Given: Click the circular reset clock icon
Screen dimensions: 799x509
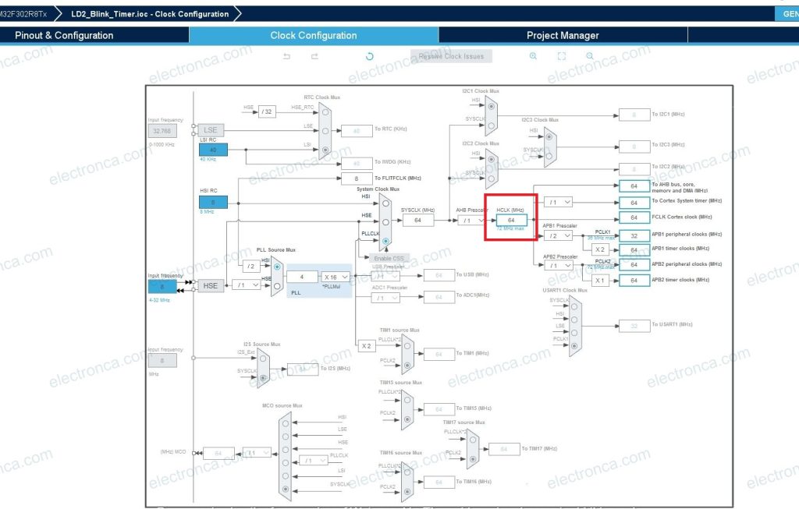Looking at the screenshot, I should tap(369, 56).
